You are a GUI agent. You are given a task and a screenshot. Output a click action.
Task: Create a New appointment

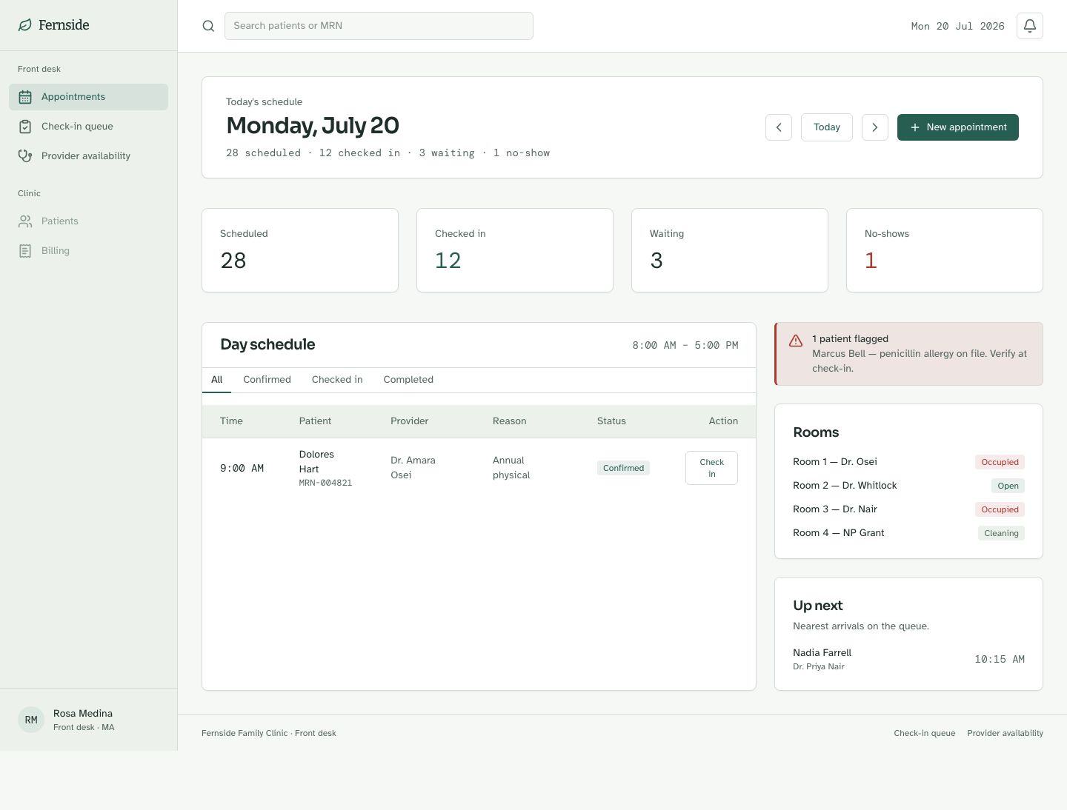click(x=958, y=127)
